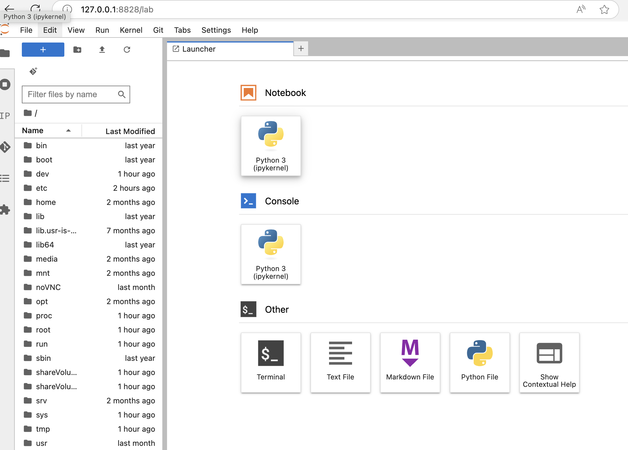This screenshot has height=450, width=628.
Task: Open the File Browser sidebar folder icon
Action: [x=5, y=53]
